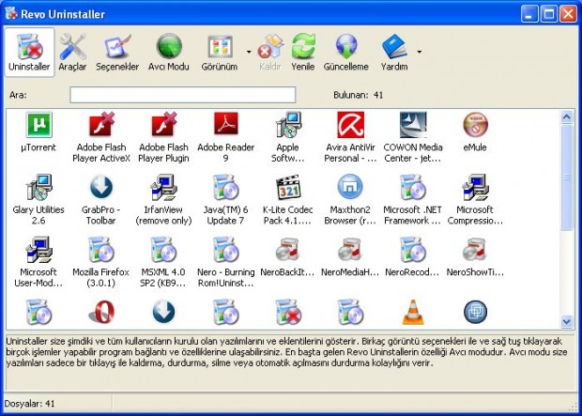Image resolution: width=582 pixels, height=416 pixels.
Task: Select the VLC traffic cone icon
Action: pos(413,313)
